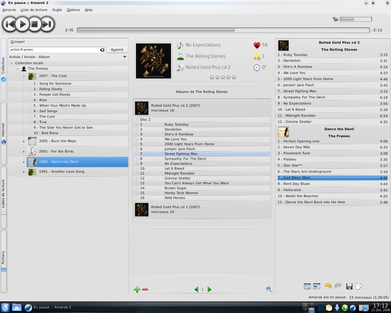Click the grey redo playlist icon
Viewport: 391px width, 313px height.
[338, 286]
